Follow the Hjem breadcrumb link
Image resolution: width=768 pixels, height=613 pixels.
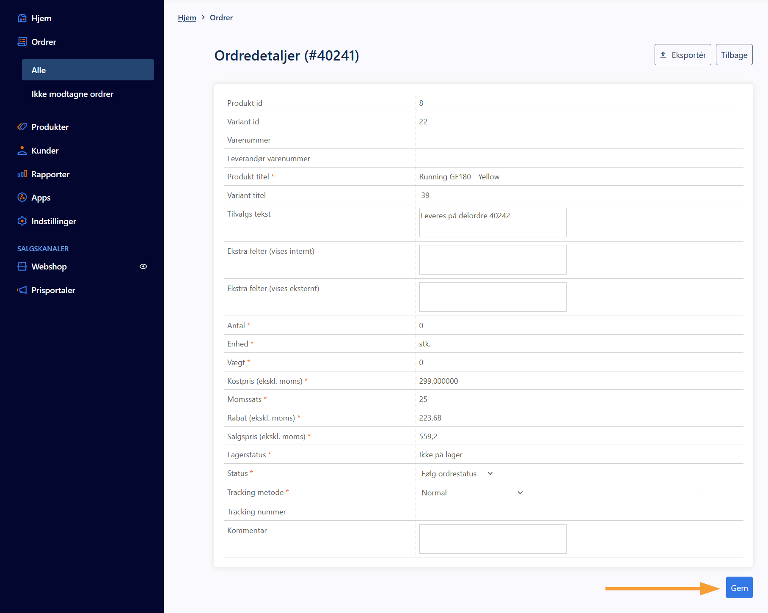click(187, 18)
